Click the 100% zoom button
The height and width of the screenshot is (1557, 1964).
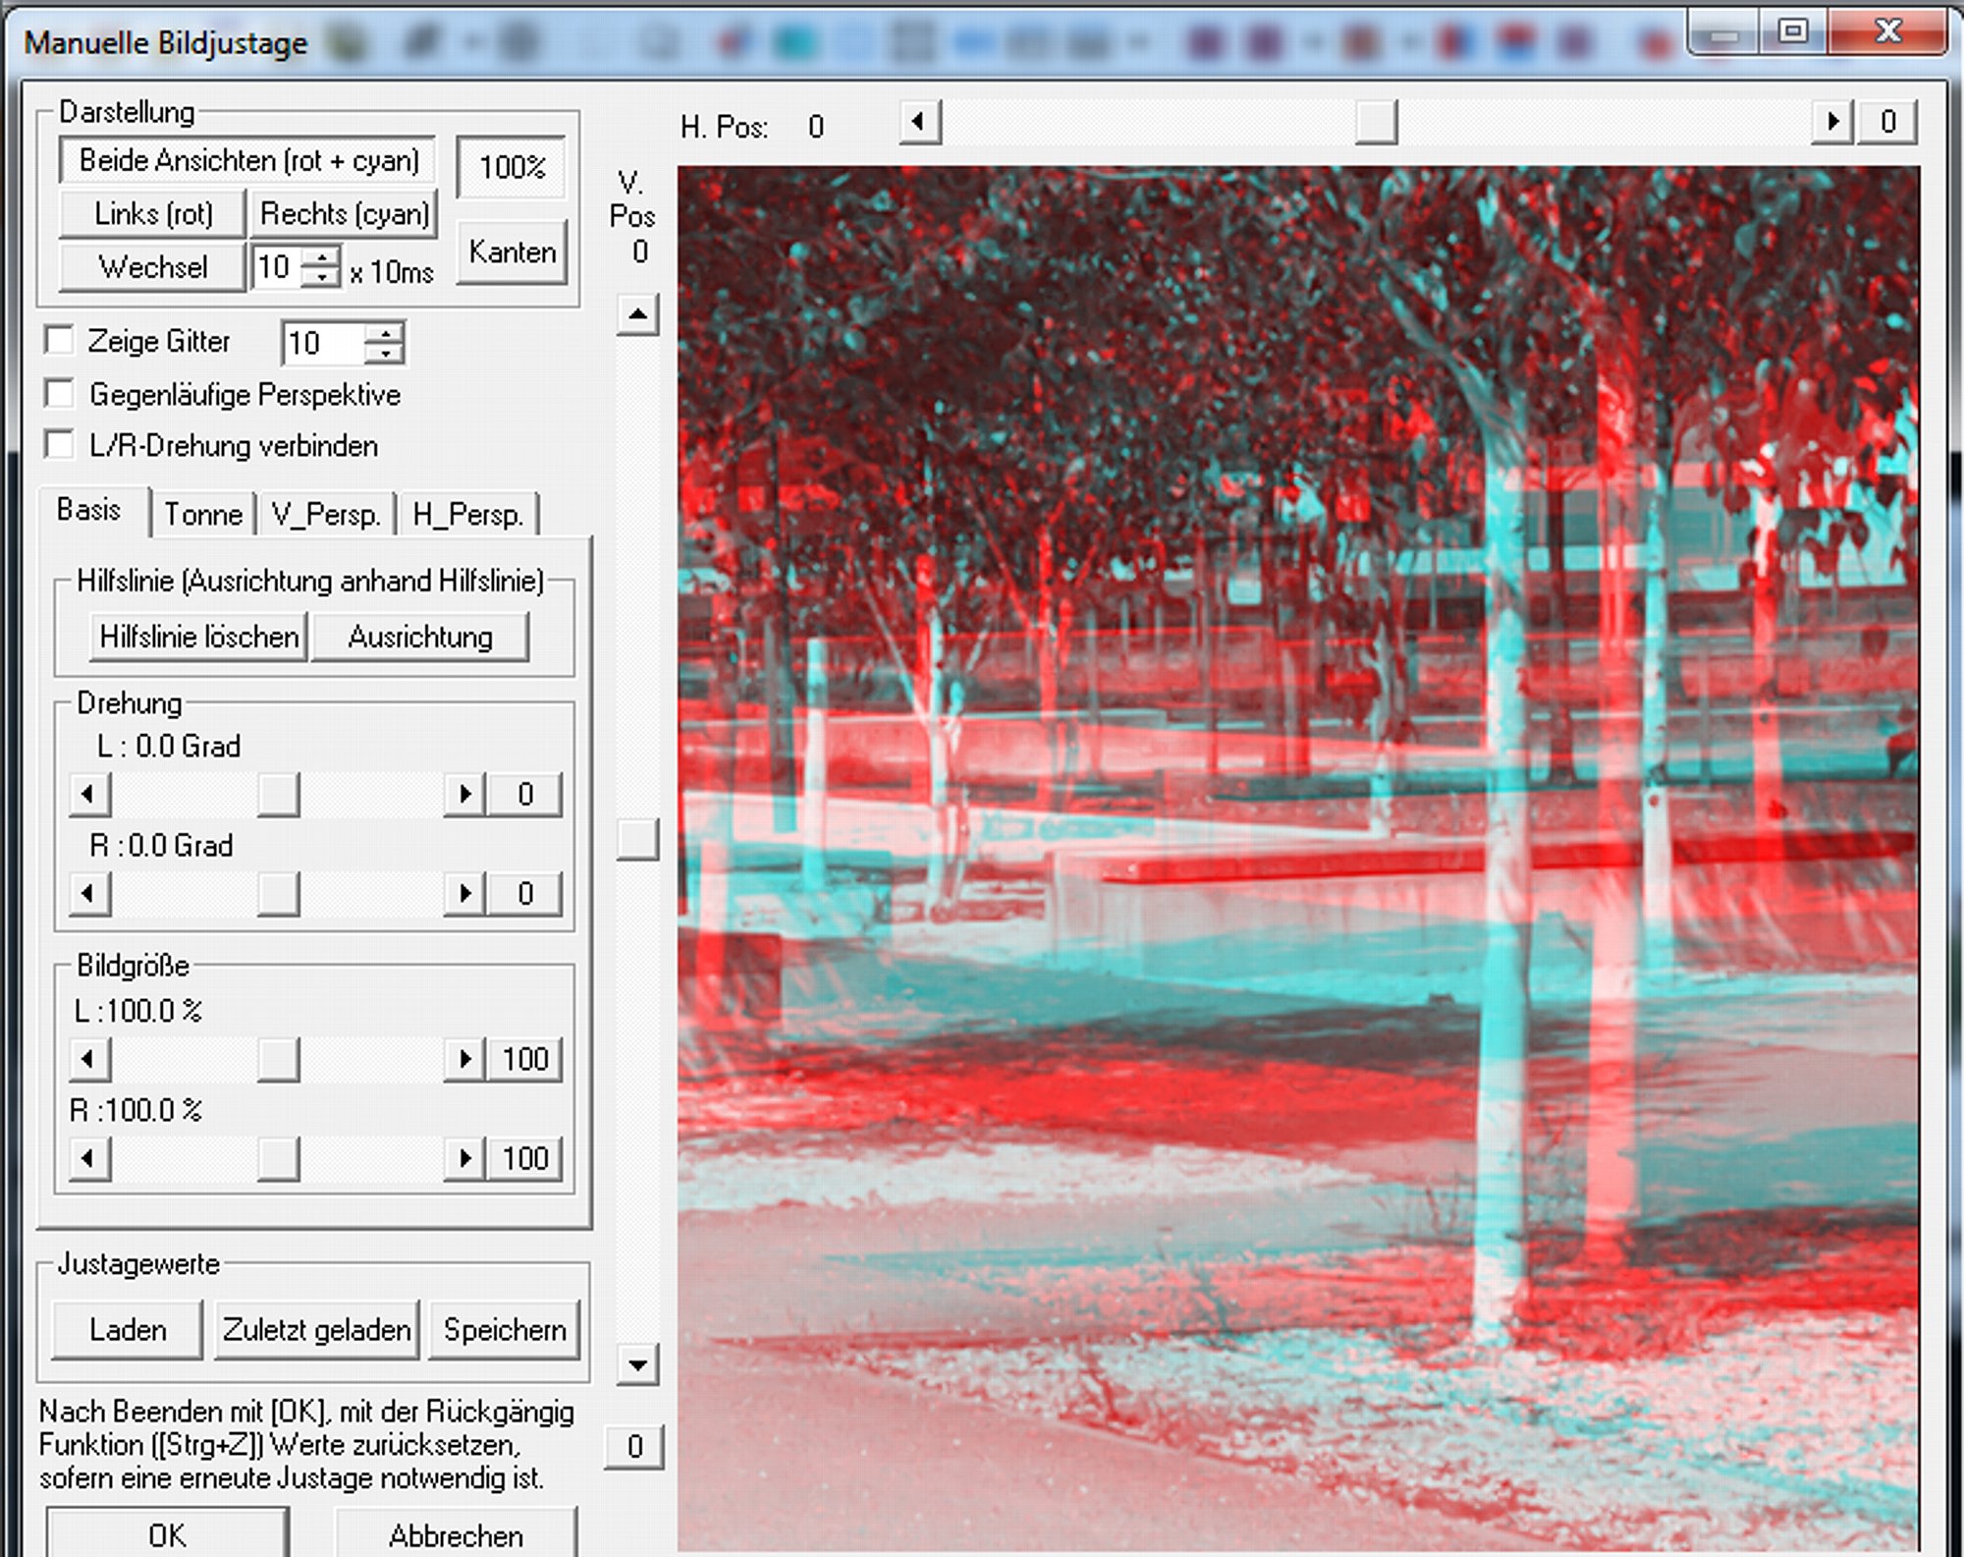[x=512, y=167]
